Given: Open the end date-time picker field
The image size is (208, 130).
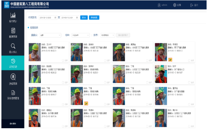Looking at the screenshot, I should [70, 18].
